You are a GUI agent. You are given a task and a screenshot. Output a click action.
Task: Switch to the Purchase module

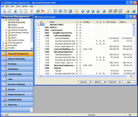tap(17, 64)
